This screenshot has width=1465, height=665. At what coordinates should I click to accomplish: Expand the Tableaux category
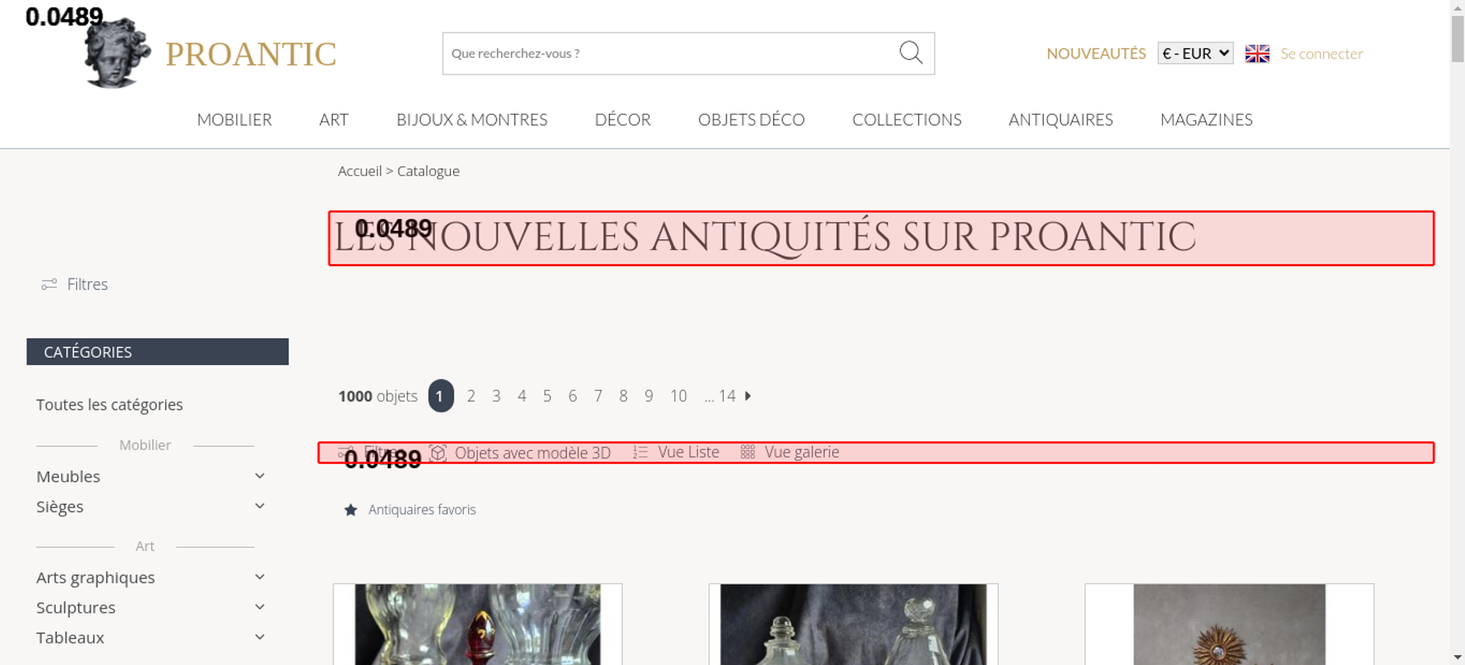tap(259, 637)
